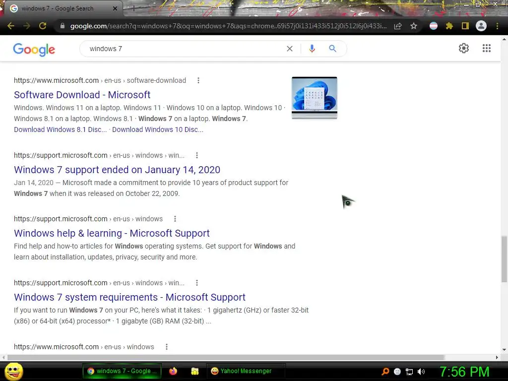The image size is (508, 381).
Task: Click the Windows 11 laptop thumbnail
Action: (314, 98)
